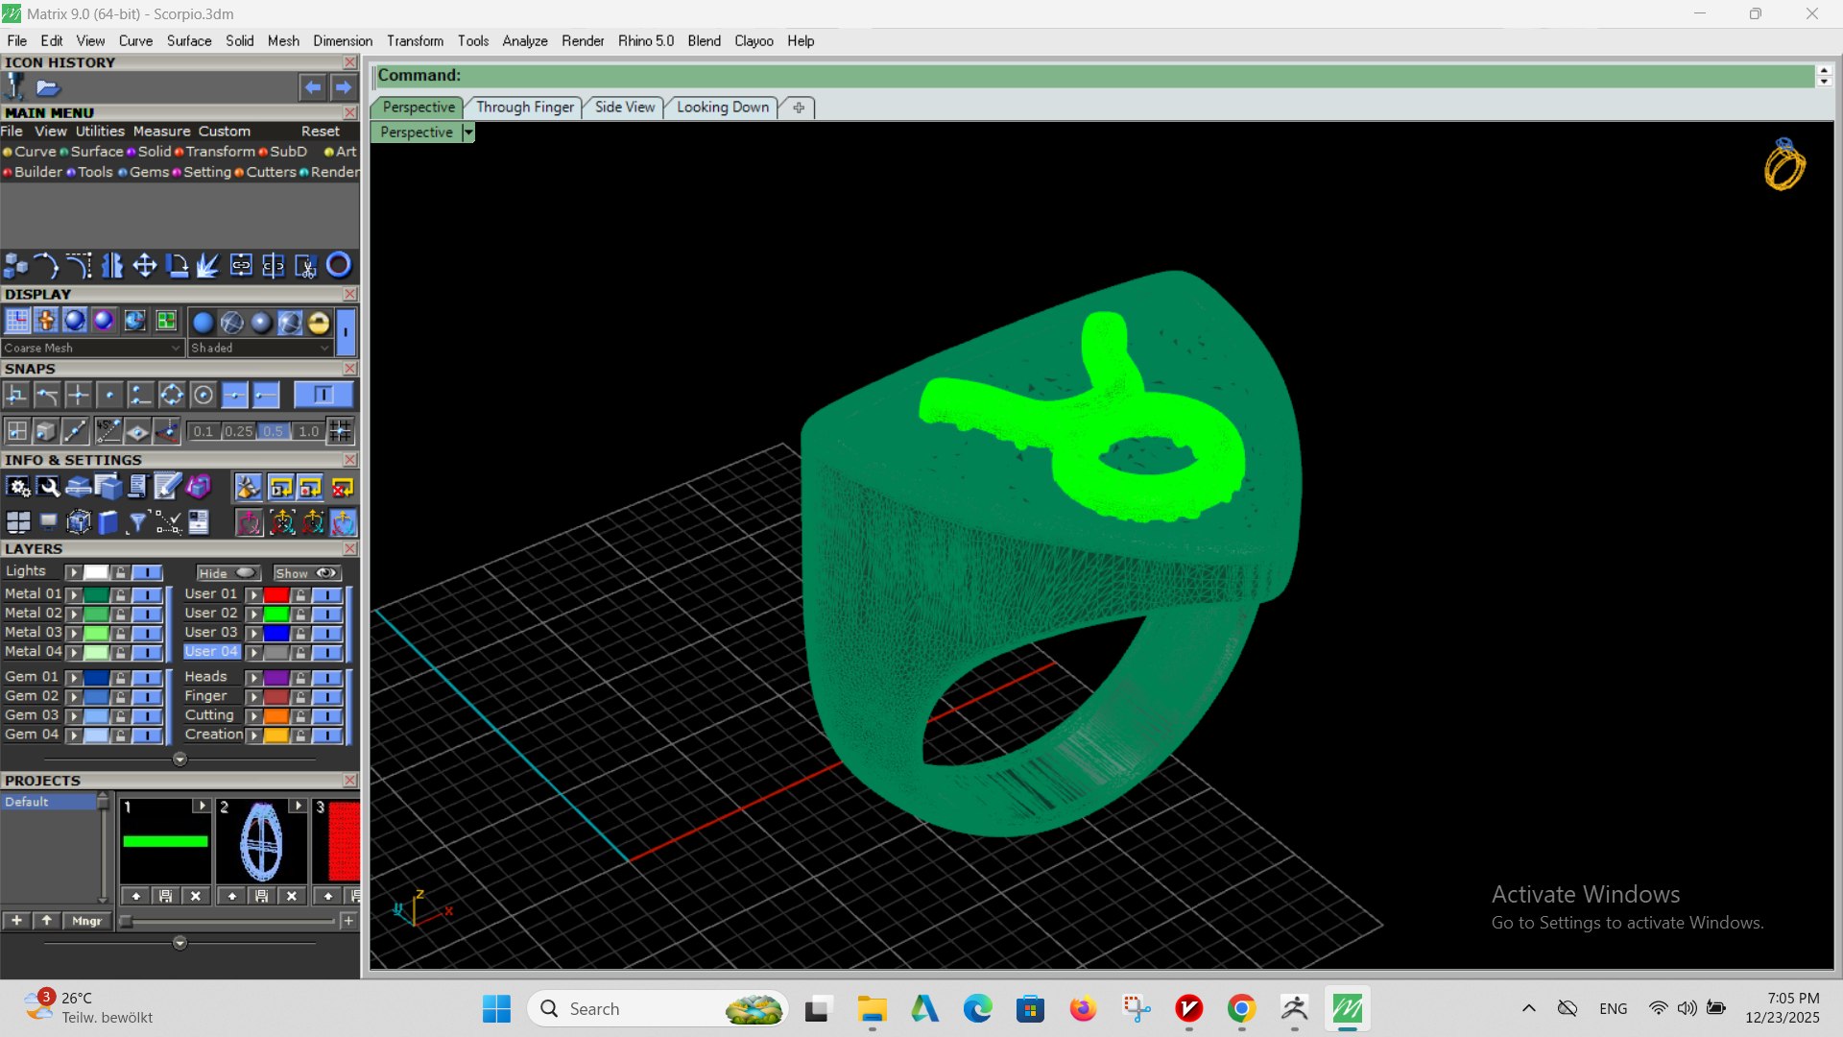Expand the arrow on project thumbnail 2
1843x1037 pixels.
pyautogui.click(x=298, y=806)
